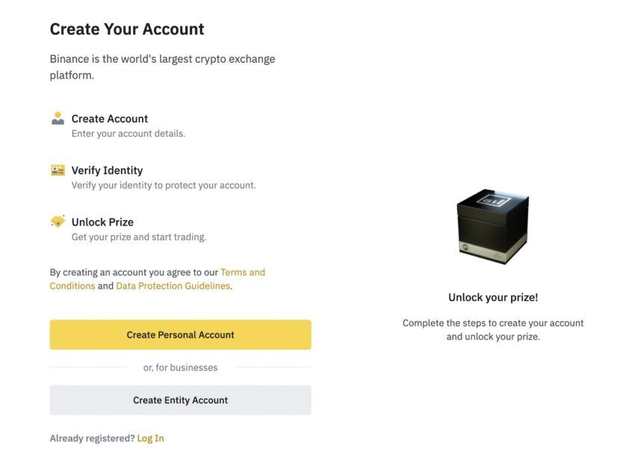Click the 'or, for businesses' divider text

pyautogui.click(x=181, y=367)
